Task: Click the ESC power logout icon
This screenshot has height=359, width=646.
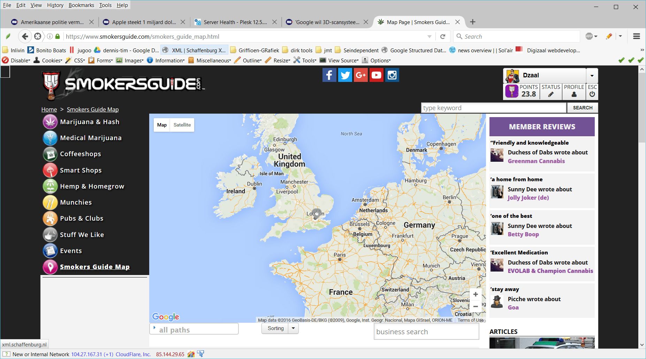Action: coord(592,94)
